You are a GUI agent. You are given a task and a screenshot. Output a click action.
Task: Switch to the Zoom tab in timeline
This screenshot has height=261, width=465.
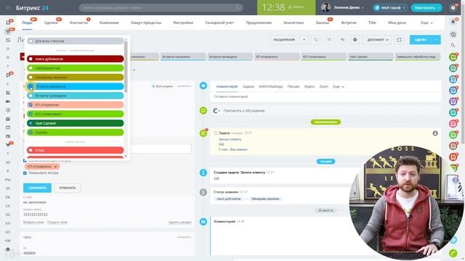point(323,87)
